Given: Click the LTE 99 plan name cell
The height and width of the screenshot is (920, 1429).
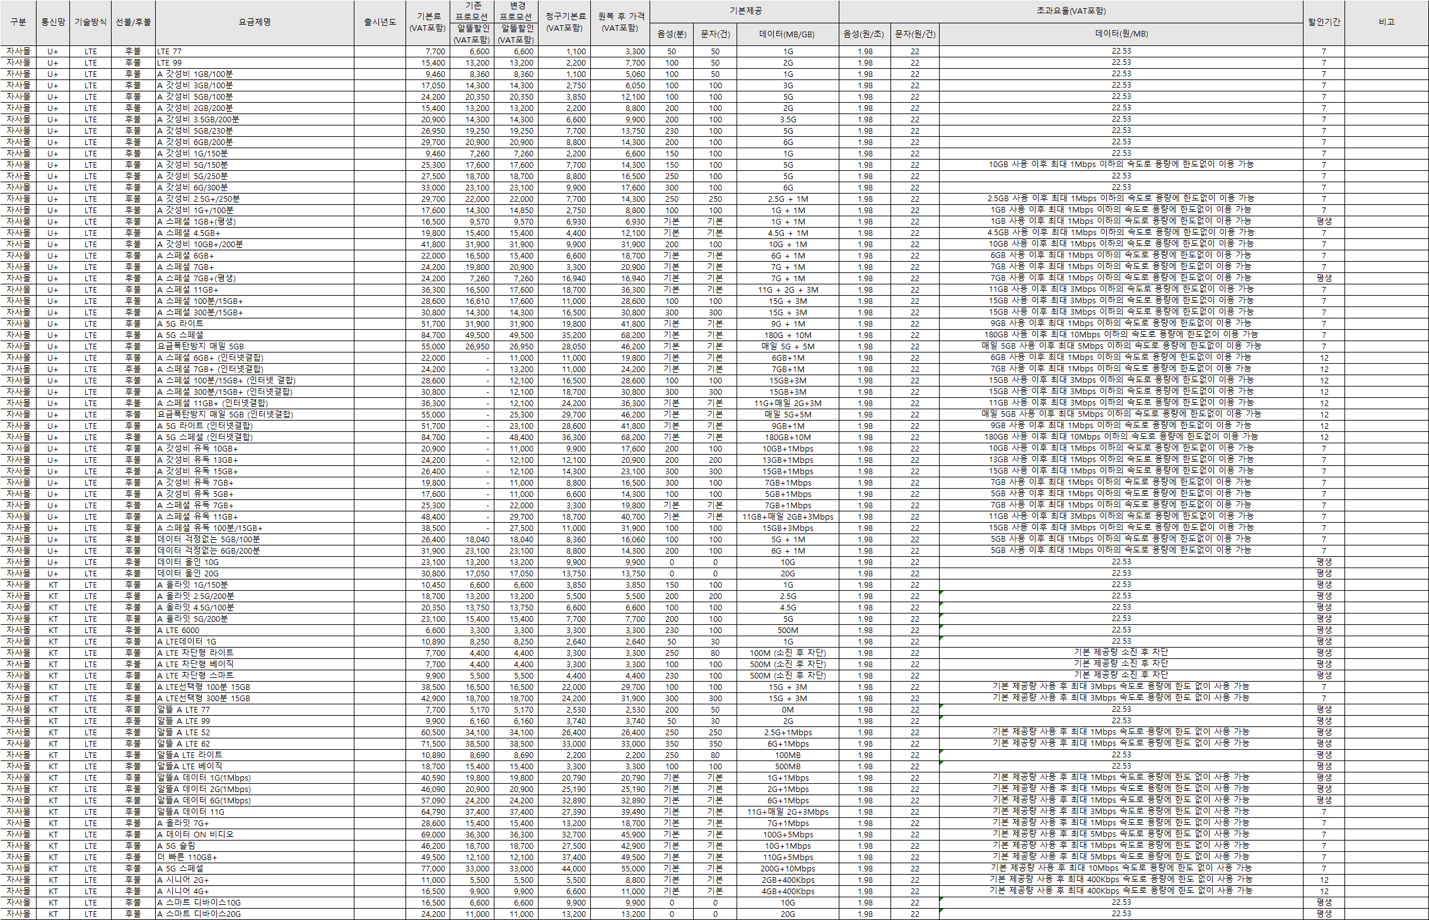Looking at the screenshot, I should click(x=255, y=63).
